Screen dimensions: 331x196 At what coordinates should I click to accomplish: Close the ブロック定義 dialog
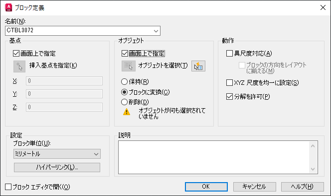click(323, 7)
